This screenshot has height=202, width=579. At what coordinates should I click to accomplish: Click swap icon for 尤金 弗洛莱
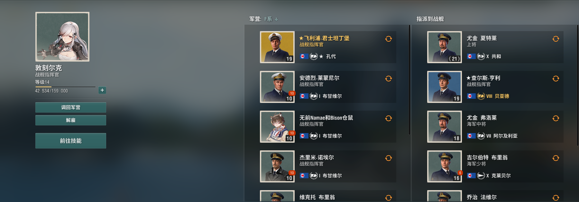(x=556, y=118)
